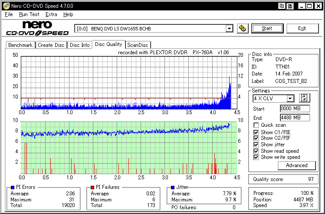The height and width of the screenshot is (214, 325).
Task: Click the red PI Failures legend square
Action: [92, 188]
